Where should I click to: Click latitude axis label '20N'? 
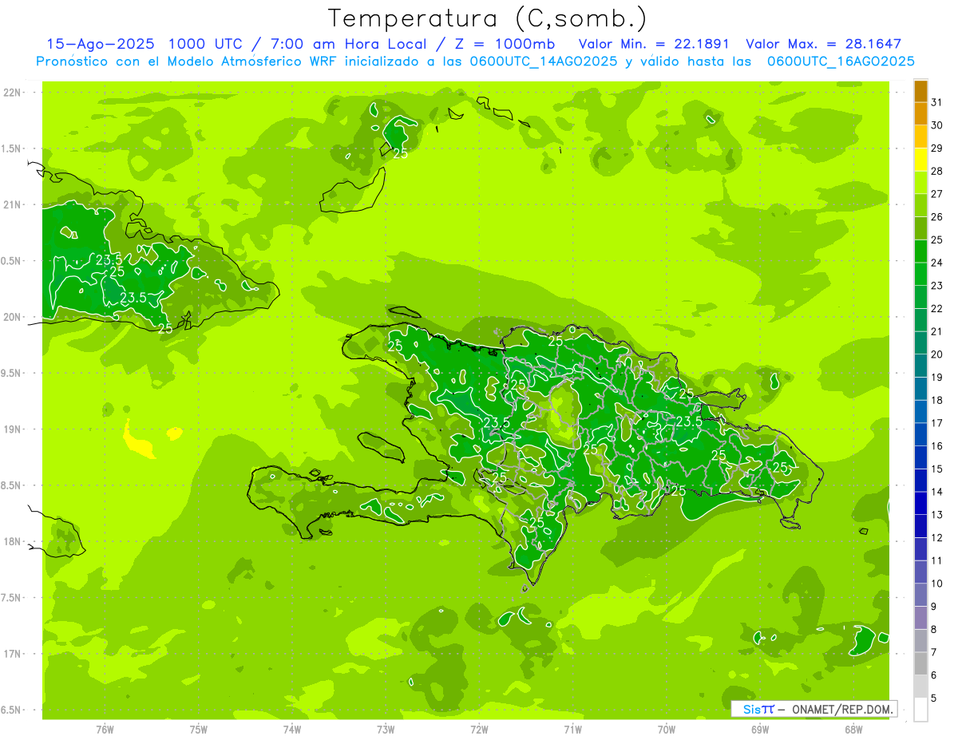[14, 317]
